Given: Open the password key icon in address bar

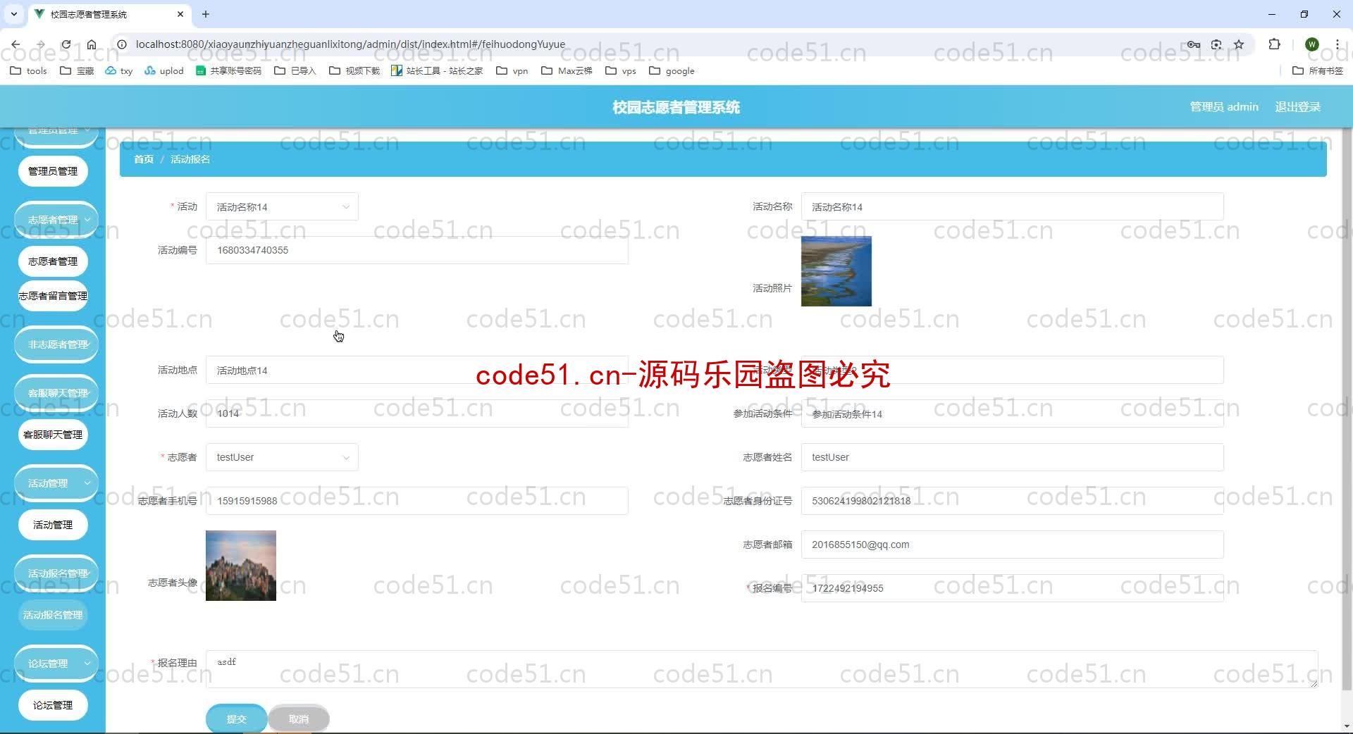Looking at the screenshot, I should [x=1193, y=44].
